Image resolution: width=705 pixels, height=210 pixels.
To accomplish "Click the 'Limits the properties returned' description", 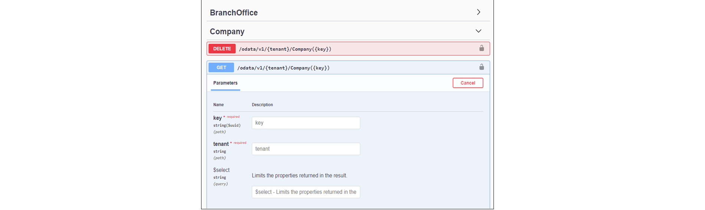I will [x=299, y=175].
